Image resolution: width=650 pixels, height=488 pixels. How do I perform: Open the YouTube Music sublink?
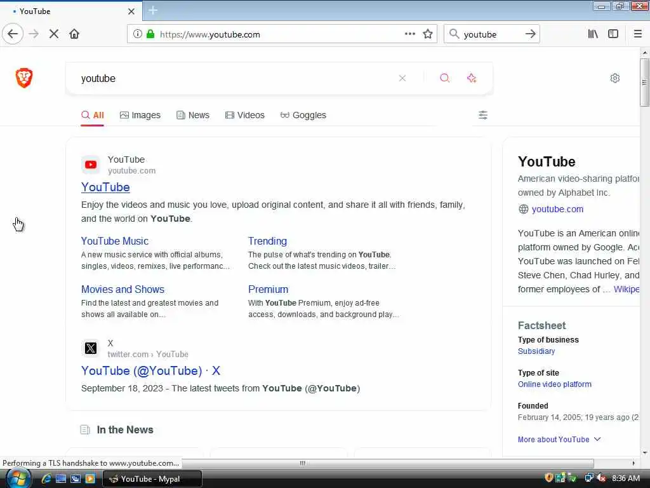tap(115, 241)
